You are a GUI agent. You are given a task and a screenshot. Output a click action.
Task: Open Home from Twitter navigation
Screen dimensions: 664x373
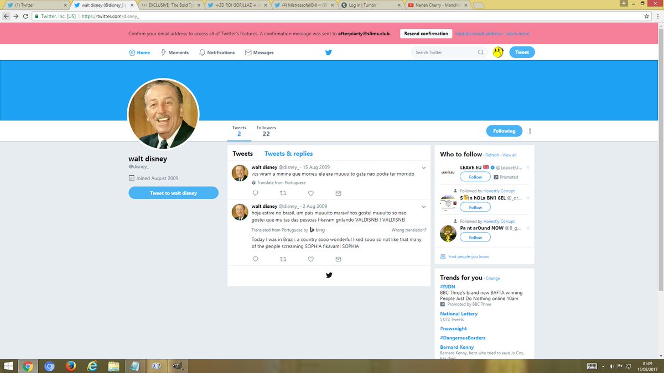[139, 52]
